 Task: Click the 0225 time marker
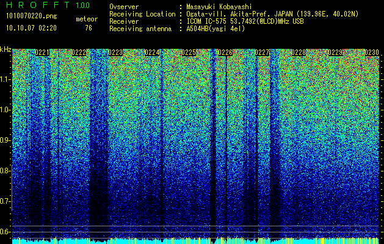click(189, 52)
